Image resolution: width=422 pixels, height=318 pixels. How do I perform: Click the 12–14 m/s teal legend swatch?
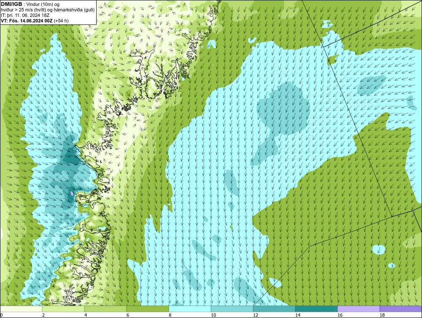tap(274, 309)
